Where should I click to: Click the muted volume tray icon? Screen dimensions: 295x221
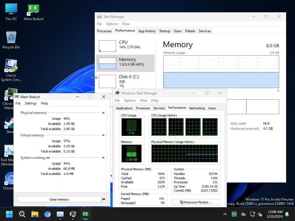click(x=260, y=214)
